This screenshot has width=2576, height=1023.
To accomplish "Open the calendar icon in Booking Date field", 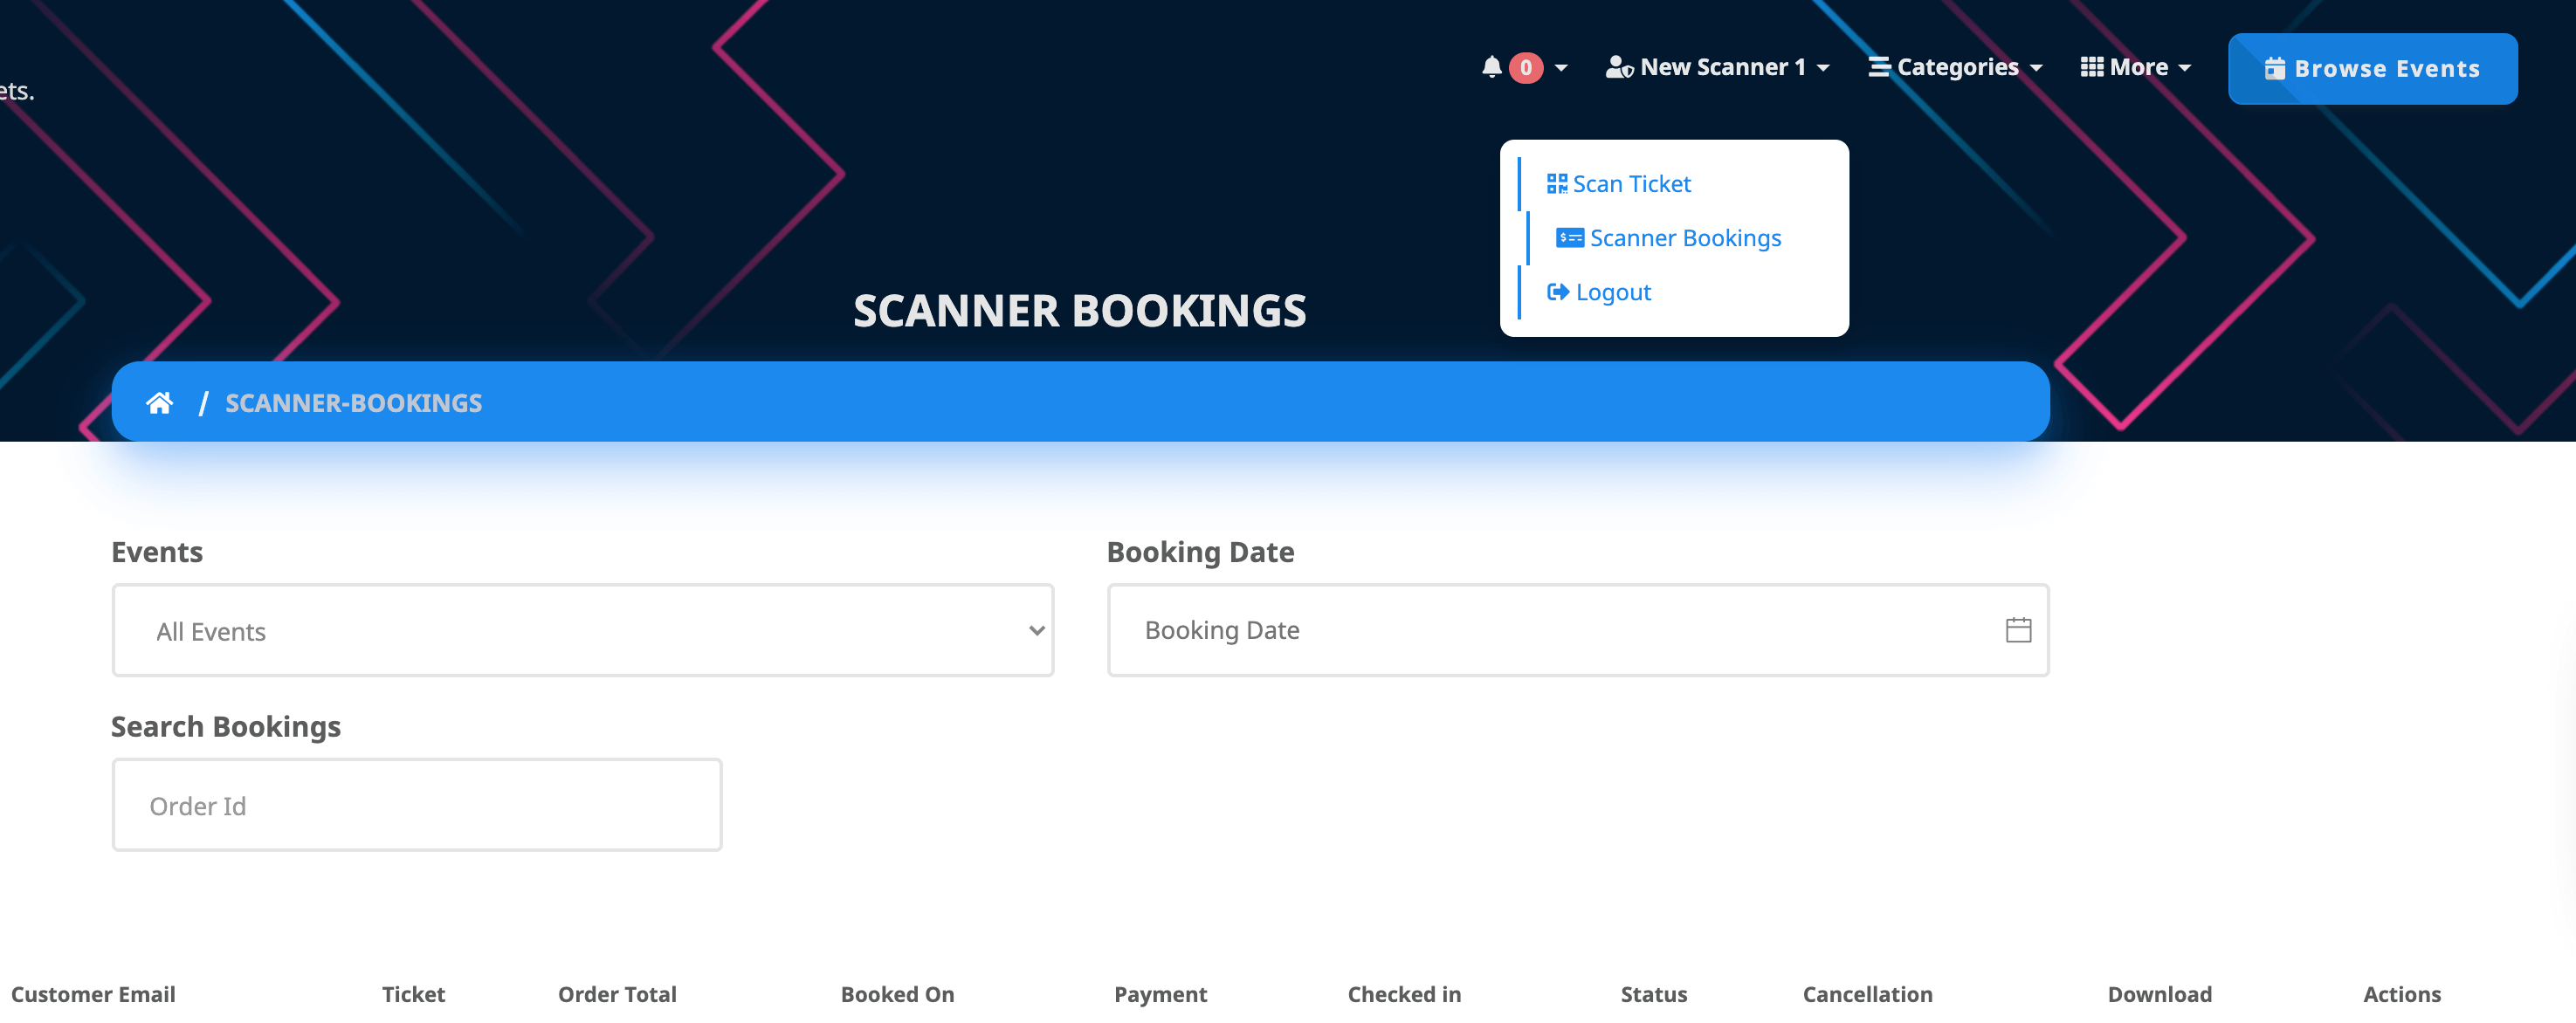I will 2018,630.
